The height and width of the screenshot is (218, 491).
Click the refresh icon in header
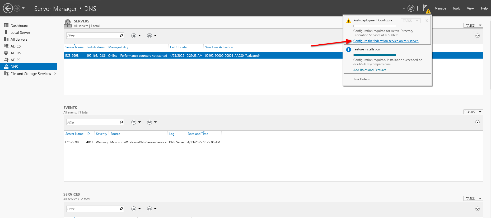[411, 8]
